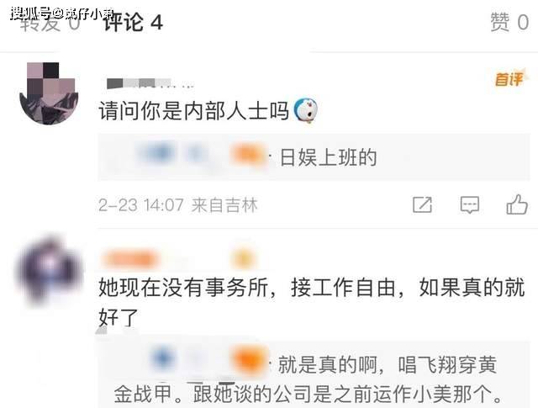The width and height of the screenshot is (538, 408).
Task: Tap the VIP badge beside second username
Action: point(243,259)
